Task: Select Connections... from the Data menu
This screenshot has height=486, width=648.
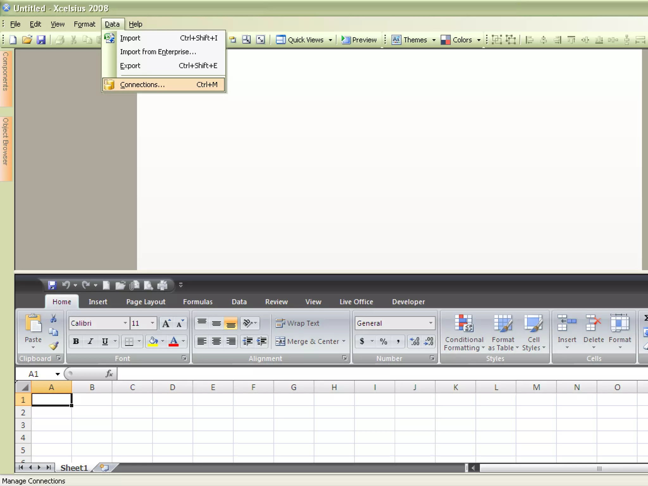Action: [164, 85]
